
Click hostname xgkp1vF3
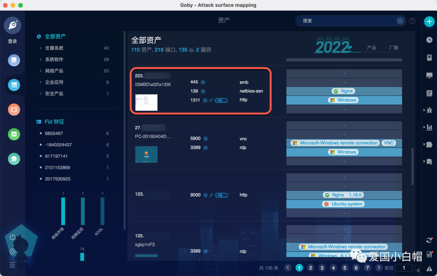click(x=144, y=244)
